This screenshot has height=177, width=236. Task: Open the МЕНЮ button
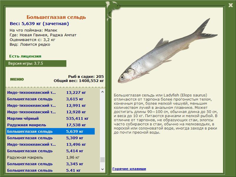[x=17, y=79]
